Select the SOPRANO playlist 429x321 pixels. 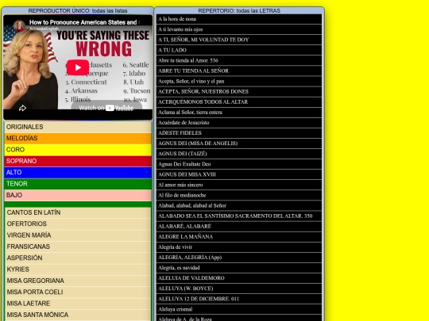[78, 161]
